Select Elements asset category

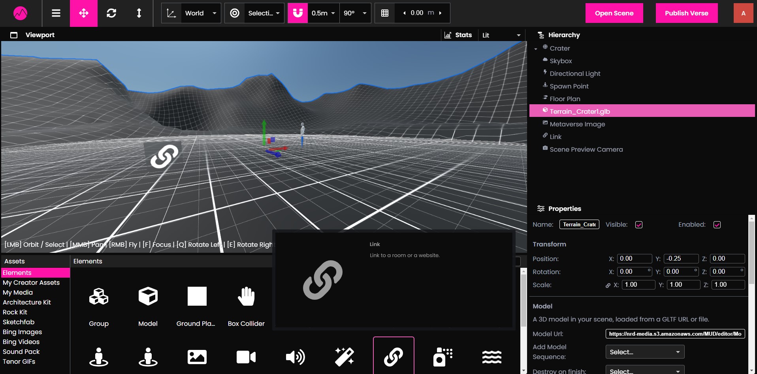pyautogui.click(x=36, y=273)
